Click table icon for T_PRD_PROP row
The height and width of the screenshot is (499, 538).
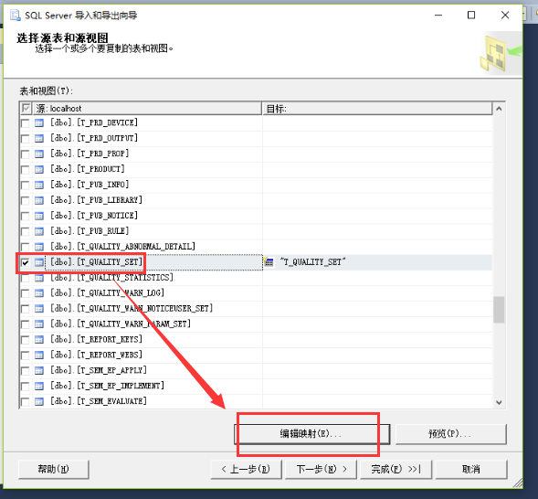click(x=39, y=154)
